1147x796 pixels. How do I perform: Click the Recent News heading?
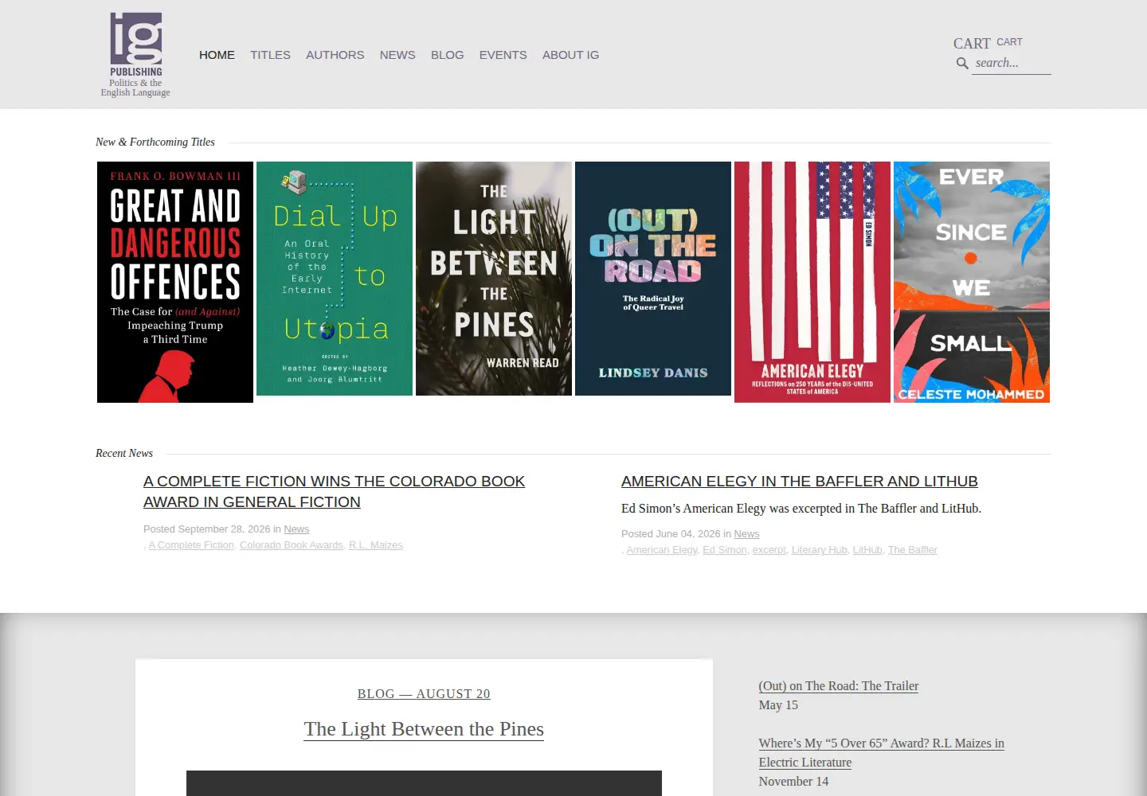point(124,454)
